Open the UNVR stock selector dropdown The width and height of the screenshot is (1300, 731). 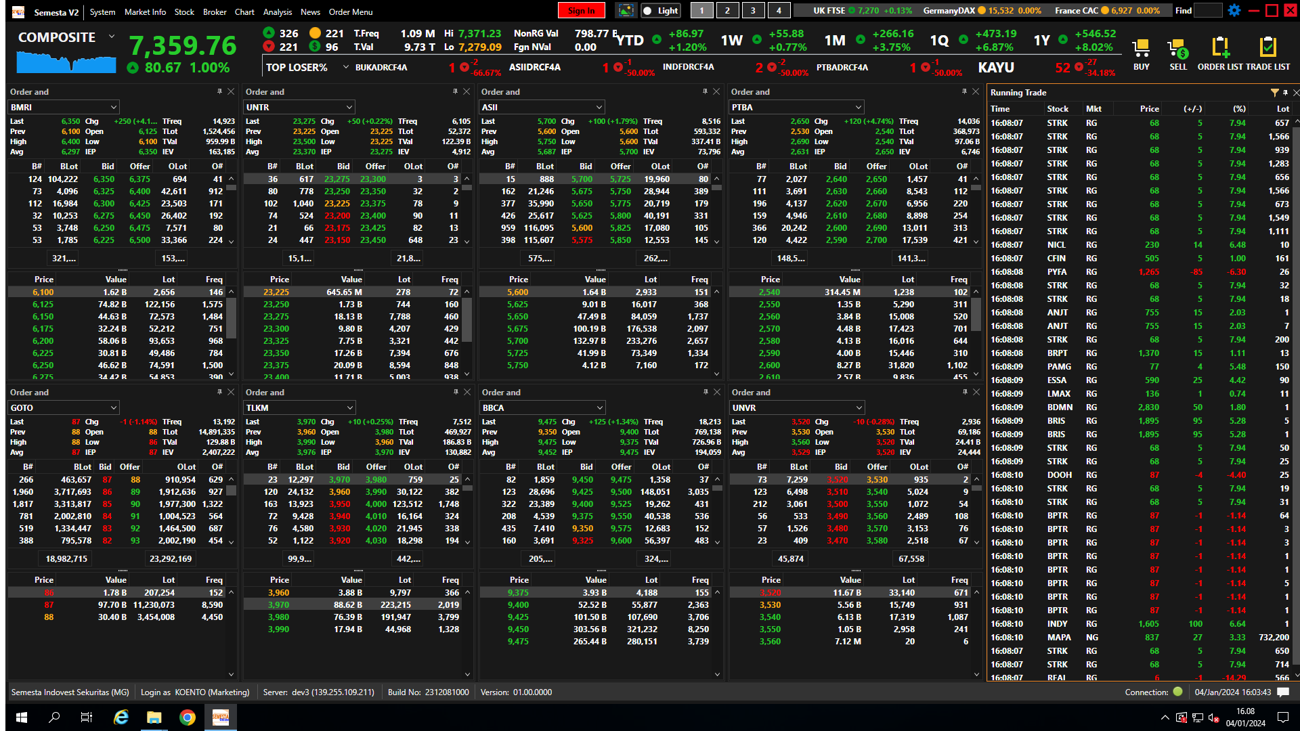859,408
